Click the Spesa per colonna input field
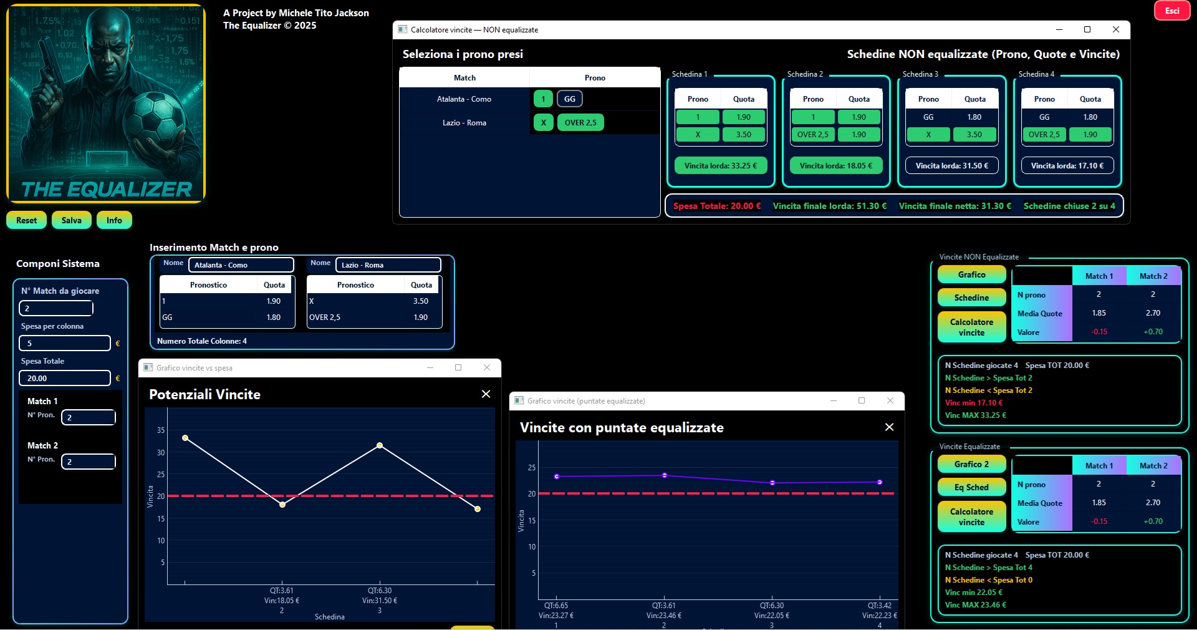1197x630 pixels. (x=65, y=343)
